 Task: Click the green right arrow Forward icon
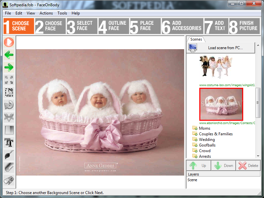pyautogui.click(x=9, y=67)
